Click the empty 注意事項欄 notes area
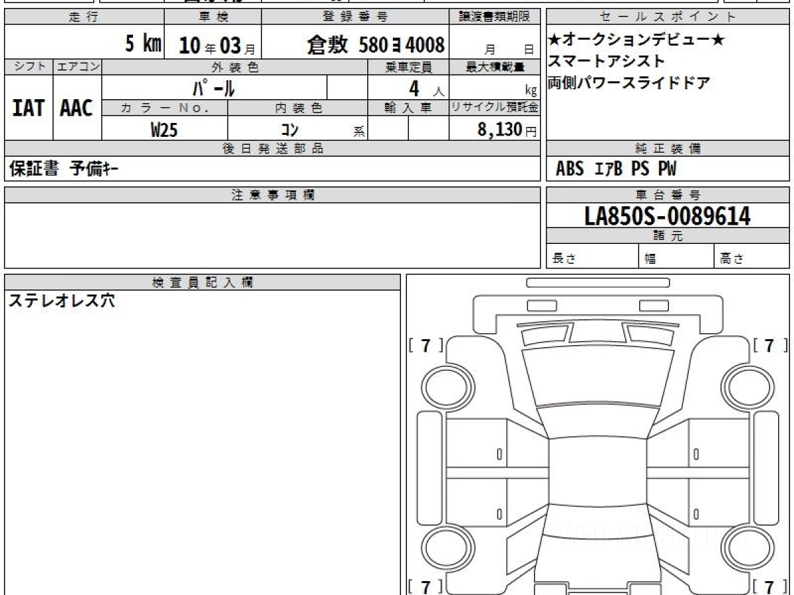Screen dimensions: 794x595 272,235
